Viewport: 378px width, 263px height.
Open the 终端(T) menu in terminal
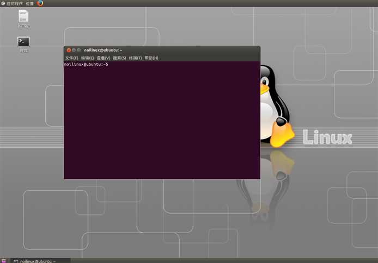[x=135, y=58]
